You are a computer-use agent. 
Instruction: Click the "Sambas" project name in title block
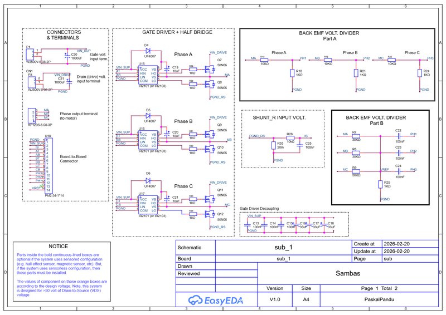348,273
